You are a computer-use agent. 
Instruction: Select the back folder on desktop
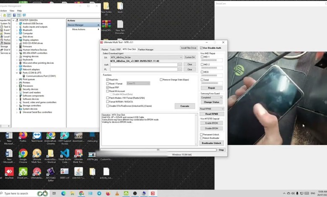120,8
